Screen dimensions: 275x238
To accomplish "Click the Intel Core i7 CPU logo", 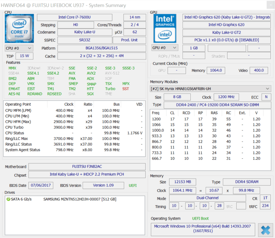I will [19, 29].
